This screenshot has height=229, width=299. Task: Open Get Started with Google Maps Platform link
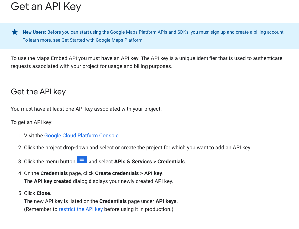[x=102, y=40]
